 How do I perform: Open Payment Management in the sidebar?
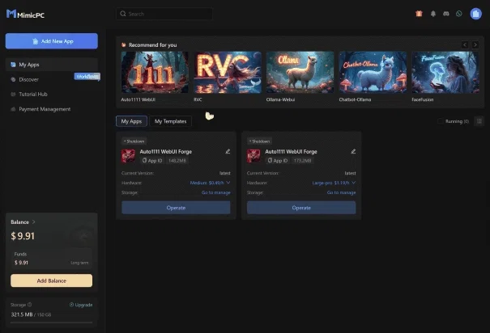(45, 109)
